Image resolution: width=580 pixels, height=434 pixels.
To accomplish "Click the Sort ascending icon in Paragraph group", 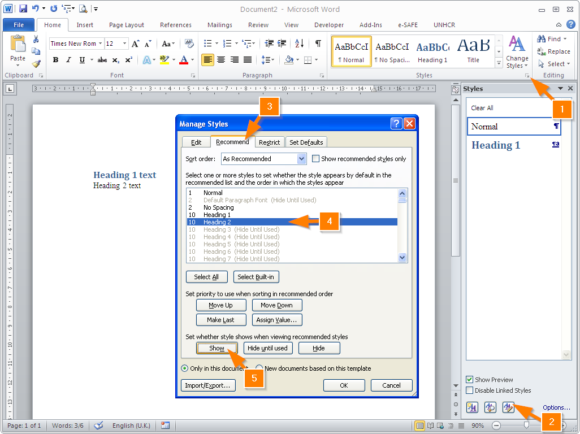I will click(x=300, y=43).
